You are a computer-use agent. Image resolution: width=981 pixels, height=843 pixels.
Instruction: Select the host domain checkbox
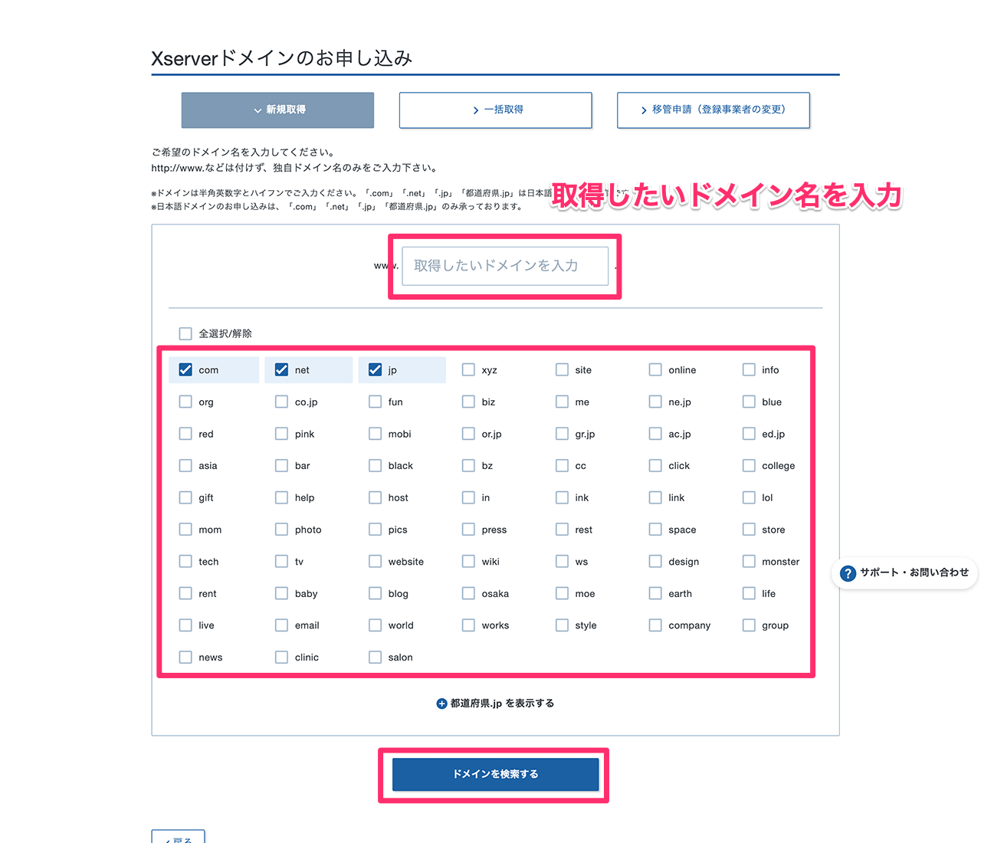[x=375, y=497]
